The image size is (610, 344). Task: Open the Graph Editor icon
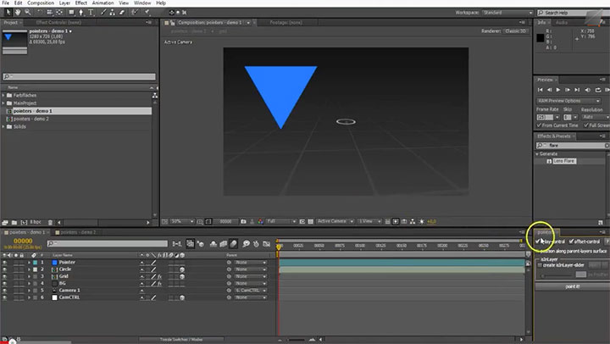point(267,244)
